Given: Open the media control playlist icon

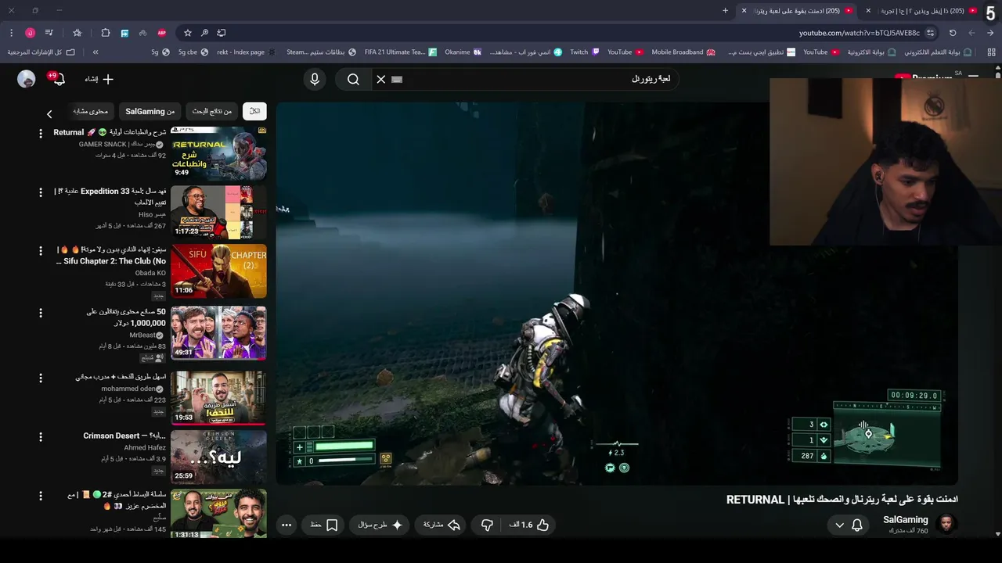Looking at the screenshot, I should (x=49, y=33).
